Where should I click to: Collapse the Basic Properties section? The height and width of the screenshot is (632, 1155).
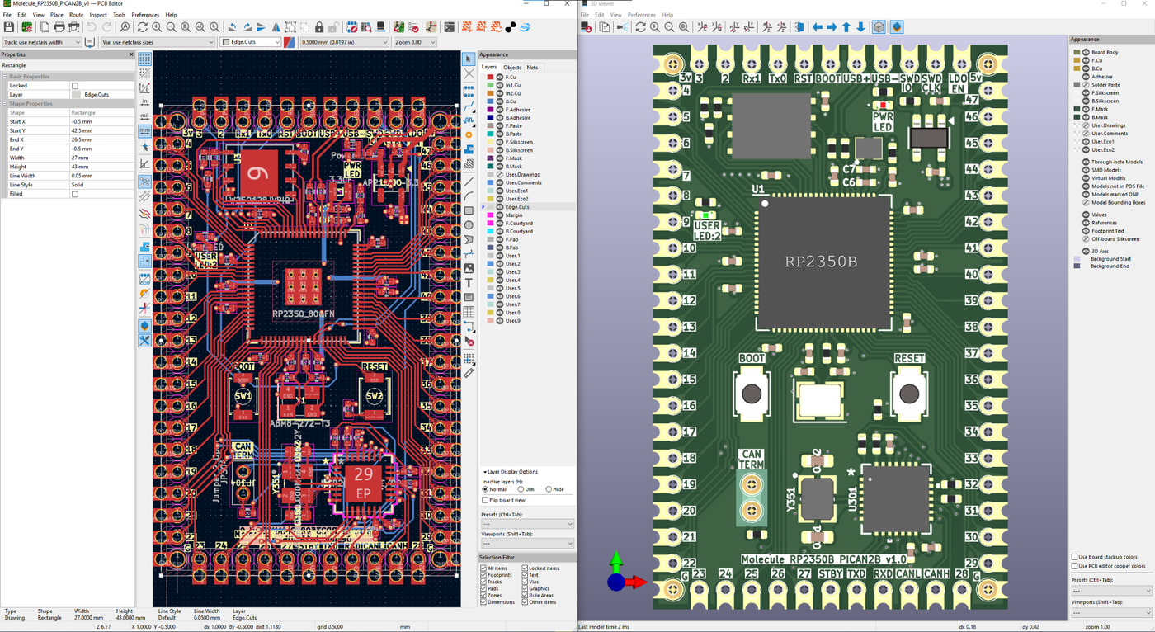[4, 77]
